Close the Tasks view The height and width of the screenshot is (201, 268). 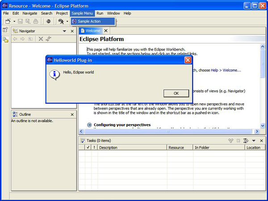tap(261, 141)
